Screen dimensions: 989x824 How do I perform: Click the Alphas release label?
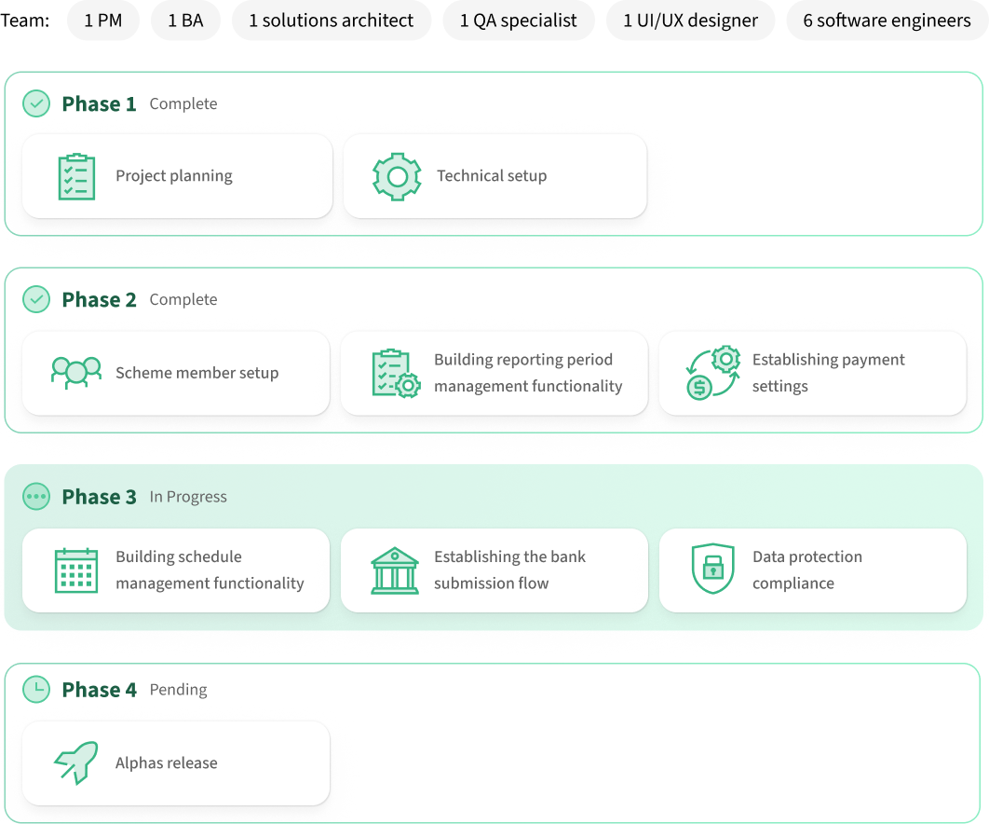pyautogui.click(x=167, y=762)
